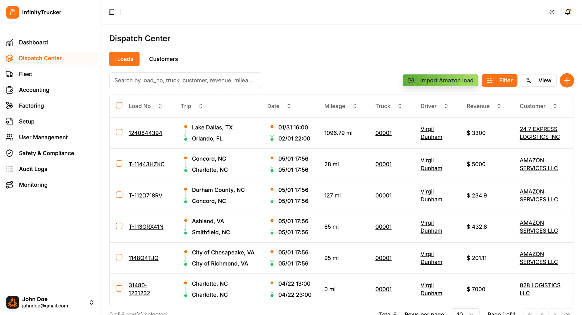Open the Dashboard from the sidebar

pyautogui.click(x=33, y=42)
